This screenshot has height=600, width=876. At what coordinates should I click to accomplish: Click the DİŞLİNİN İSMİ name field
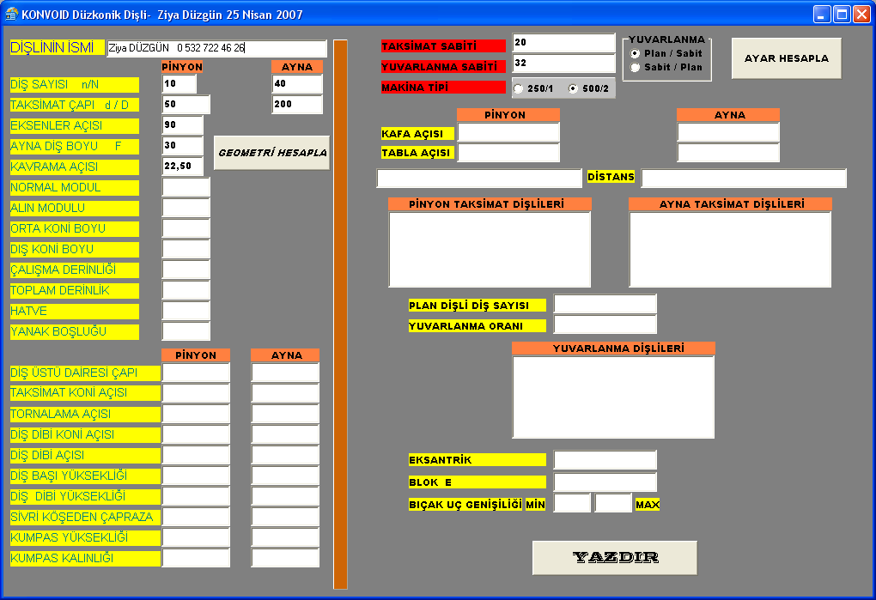click(216, 48)
